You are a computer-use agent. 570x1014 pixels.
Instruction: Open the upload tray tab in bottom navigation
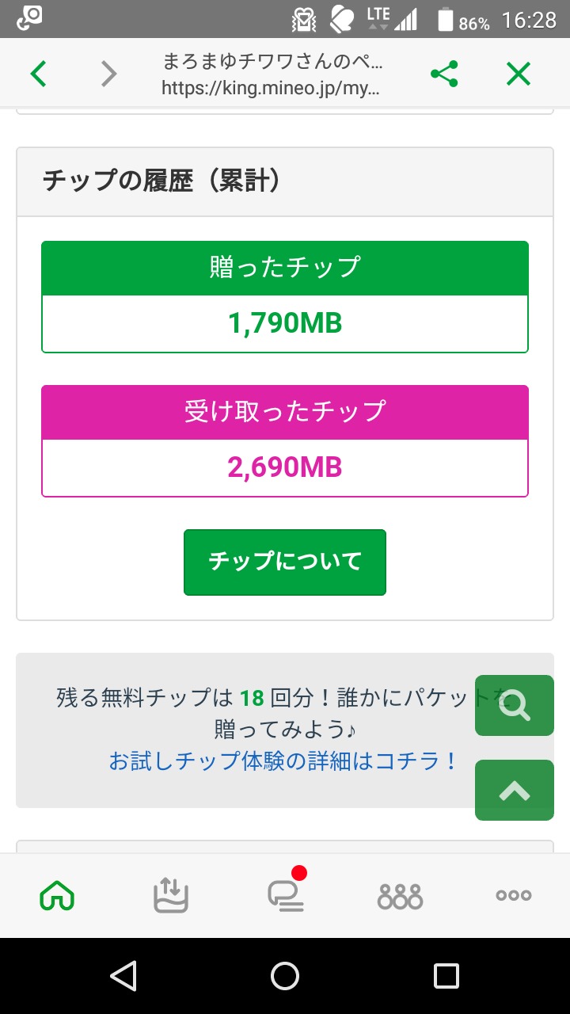point(171,896)
